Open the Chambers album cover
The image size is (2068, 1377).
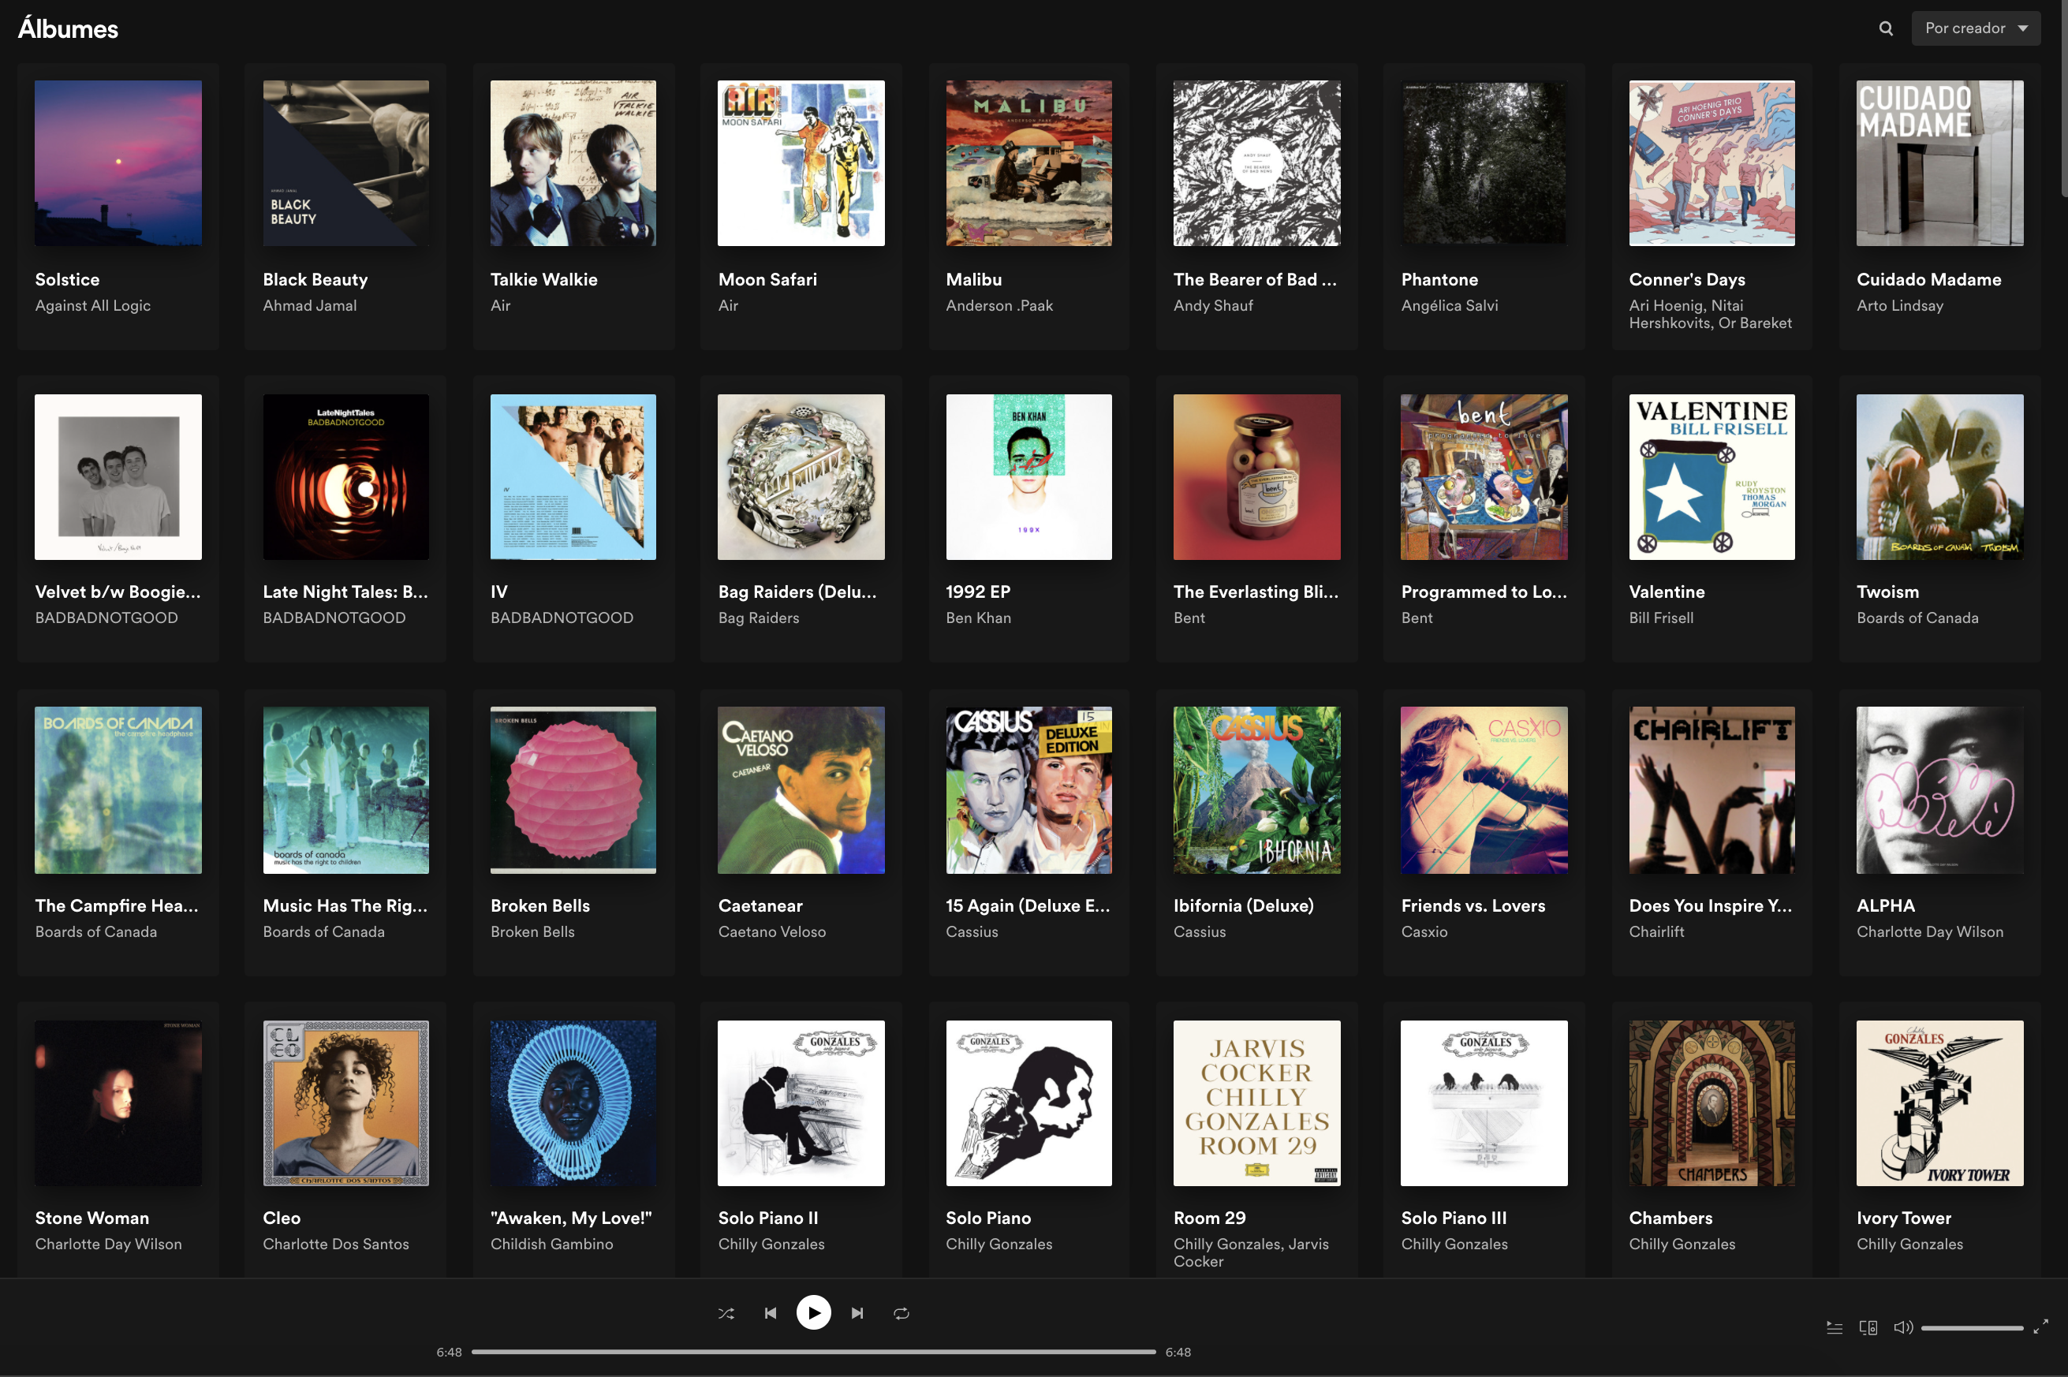1712,1103
